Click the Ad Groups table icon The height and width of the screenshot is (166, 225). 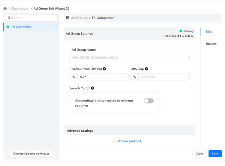click(67, 18)
